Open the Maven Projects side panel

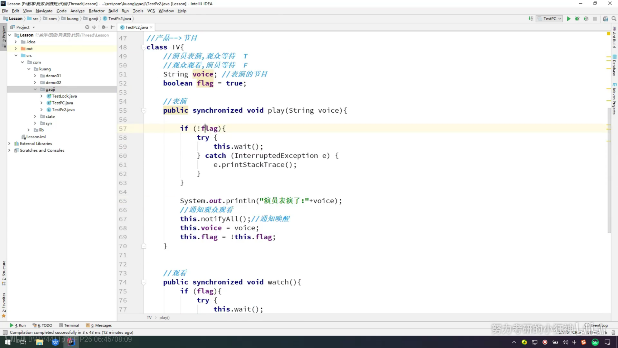point(614,99)
